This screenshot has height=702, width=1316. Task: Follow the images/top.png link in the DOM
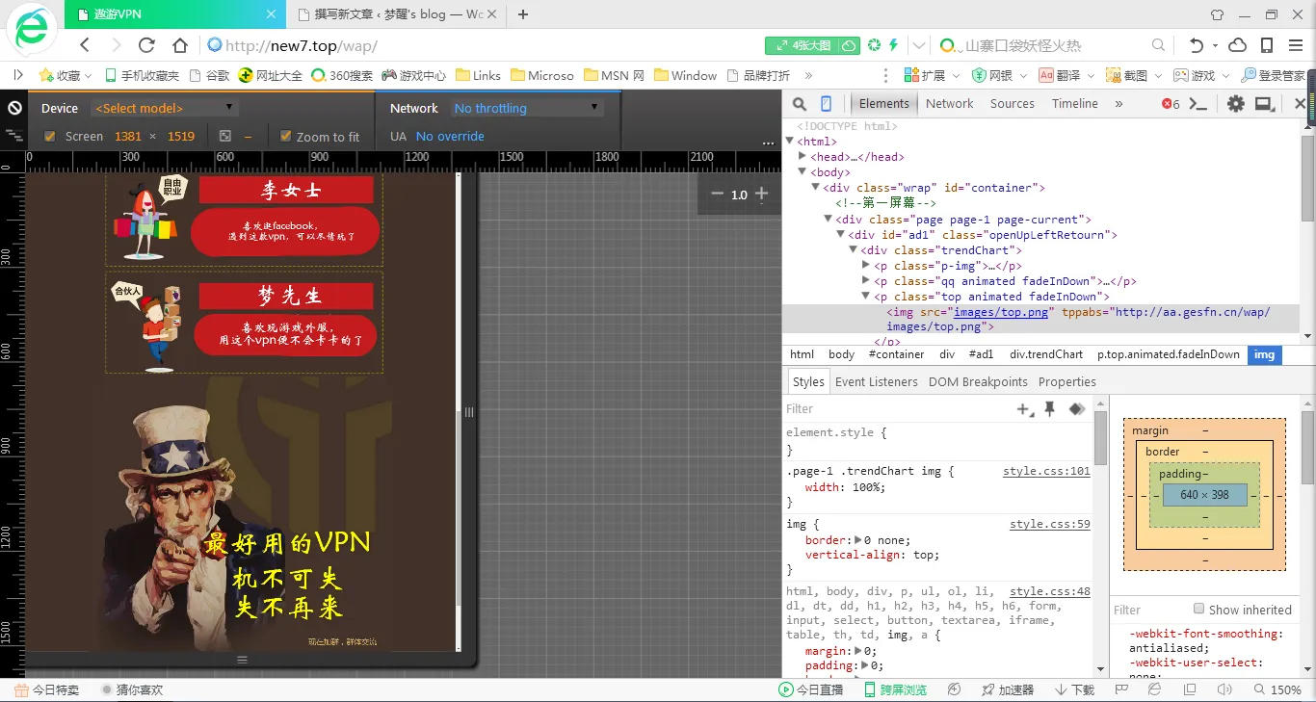(1001, 312)
